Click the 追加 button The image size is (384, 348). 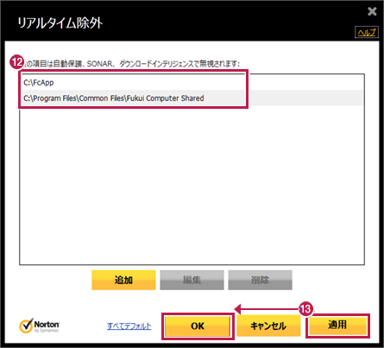123,280
